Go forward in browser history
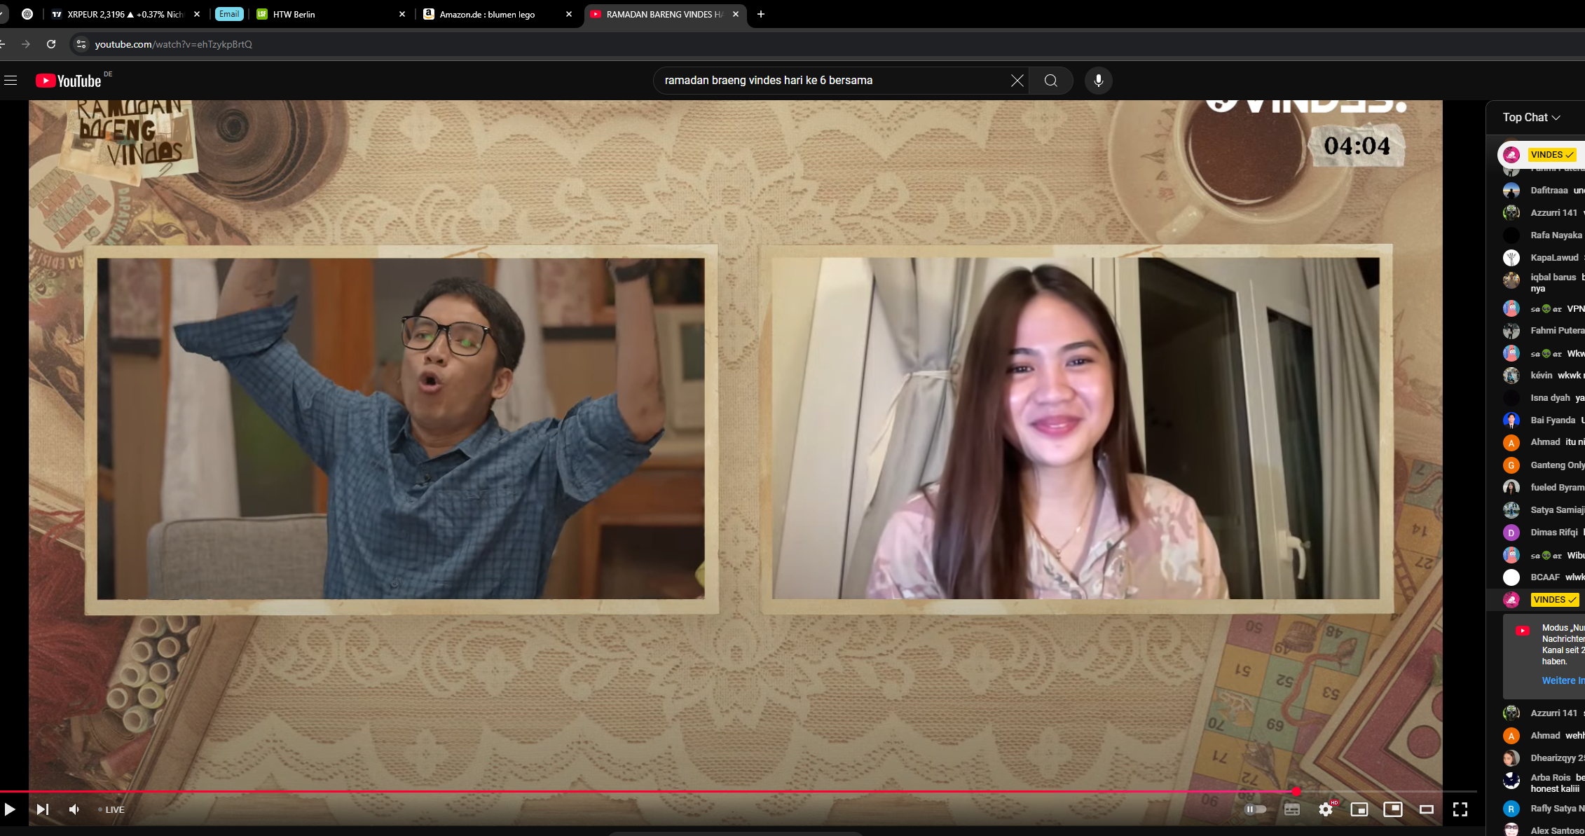The width and height of the screenshot is (1585, 836). pyautogui.click(x=26, y=44)
